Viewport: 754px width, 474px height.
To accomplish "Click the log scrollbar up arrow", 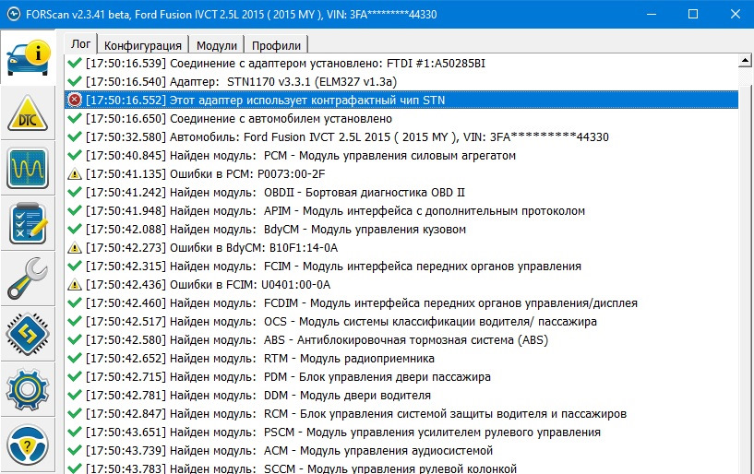I will tap(745, 61).
